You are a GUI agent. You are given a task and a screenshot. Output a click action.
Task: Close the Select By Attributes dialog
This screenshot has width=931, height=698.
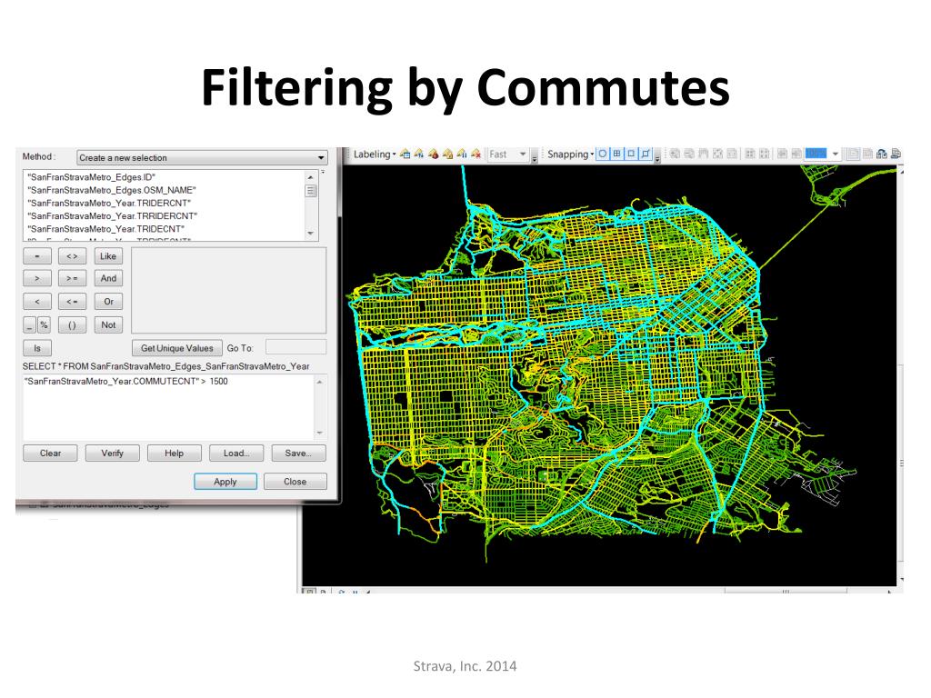point(295,482)
